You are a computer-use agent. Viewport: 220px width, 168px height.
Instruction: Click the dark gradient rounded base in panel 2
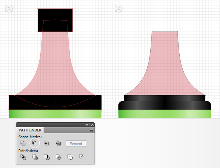click(x=165, y=106)
